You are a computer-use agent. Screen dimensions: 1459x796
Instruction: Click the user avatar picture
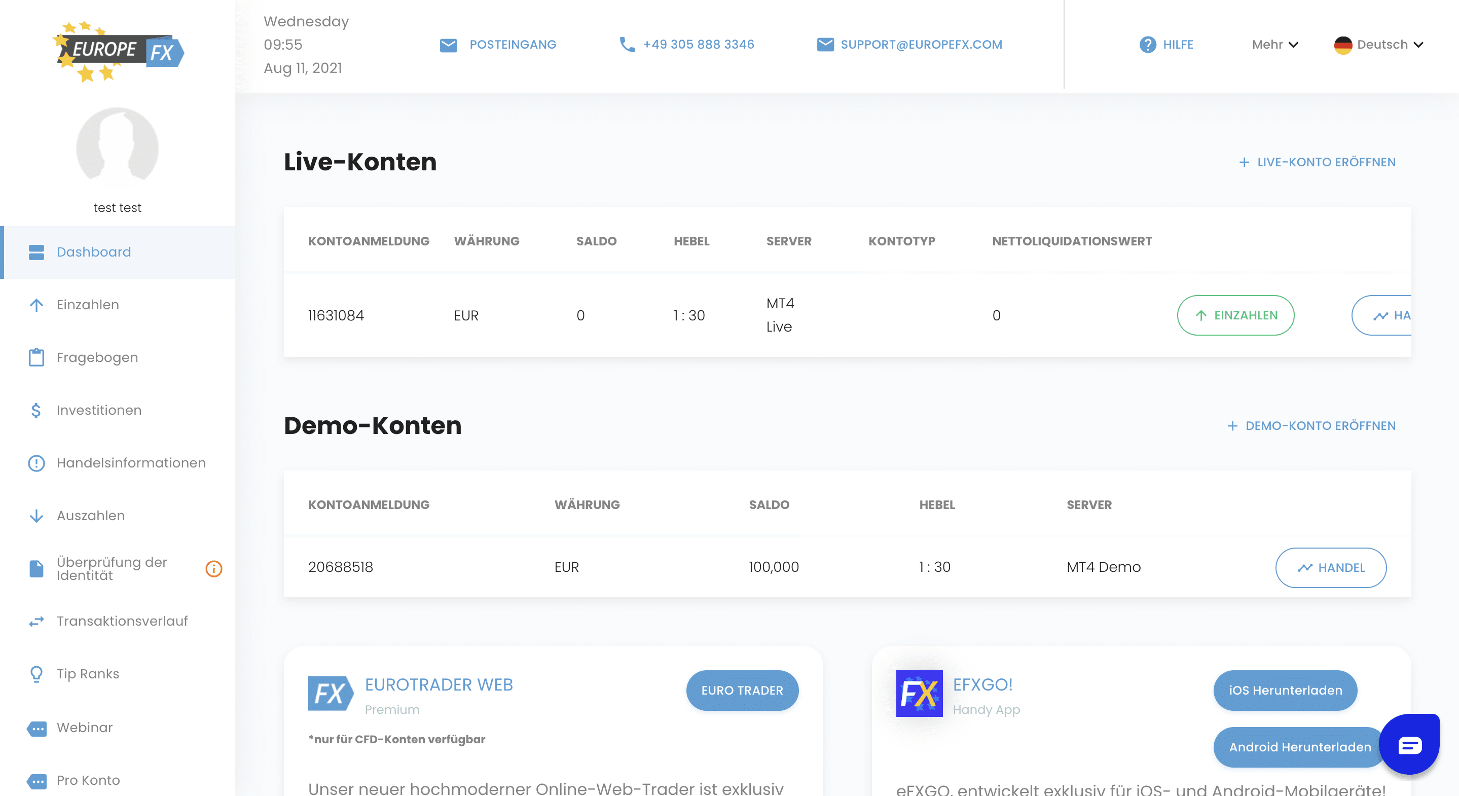[117, 149]
